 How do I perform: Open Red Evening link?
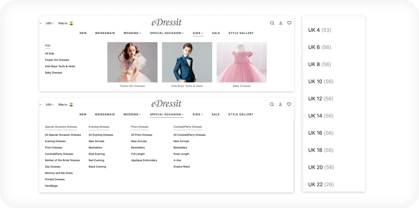click(96, 160)
